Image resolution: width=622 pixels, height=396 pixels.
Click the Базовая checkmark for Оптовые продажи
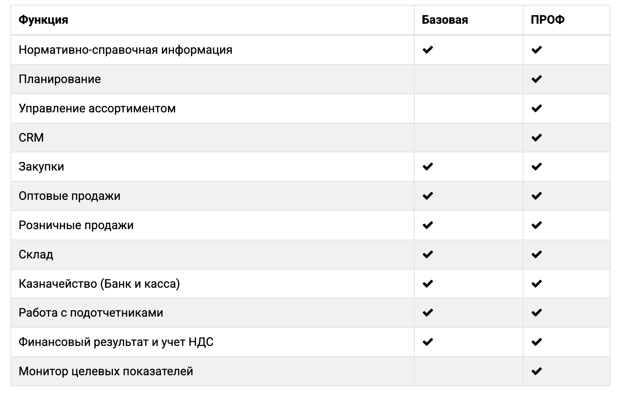(x=428, y=196)
